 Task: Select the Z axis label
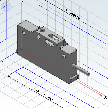(3, 60)
